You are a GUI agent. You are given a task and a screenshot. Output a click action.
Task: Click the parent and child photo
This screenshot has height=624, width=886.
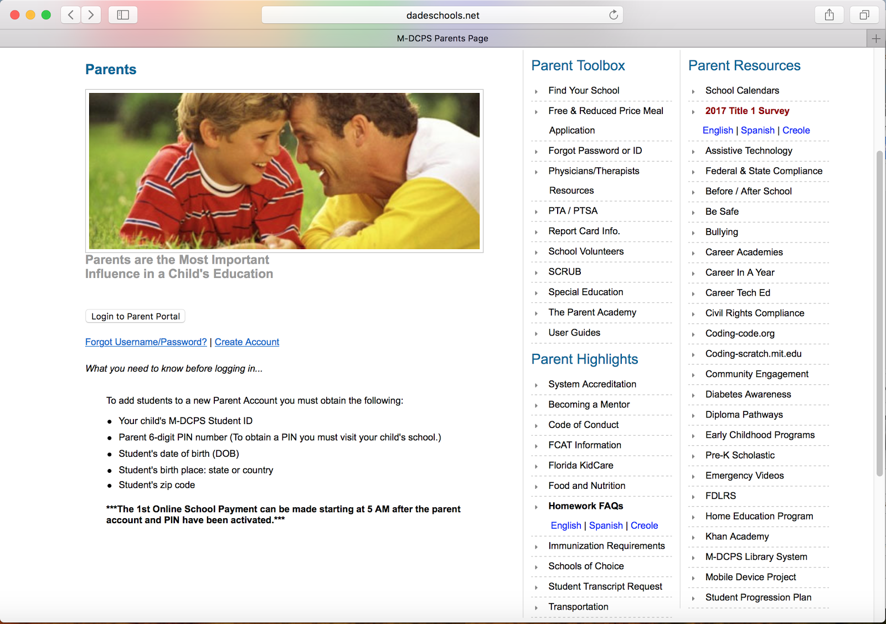tap(284, 171)
